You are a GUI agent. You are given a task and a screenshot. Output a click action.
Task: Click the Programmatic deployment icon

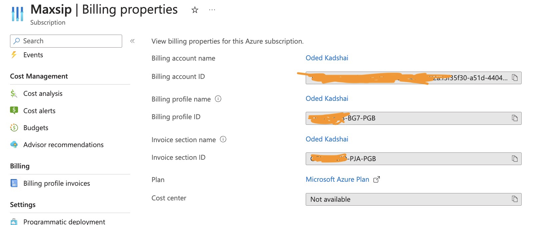click(14, 222)
